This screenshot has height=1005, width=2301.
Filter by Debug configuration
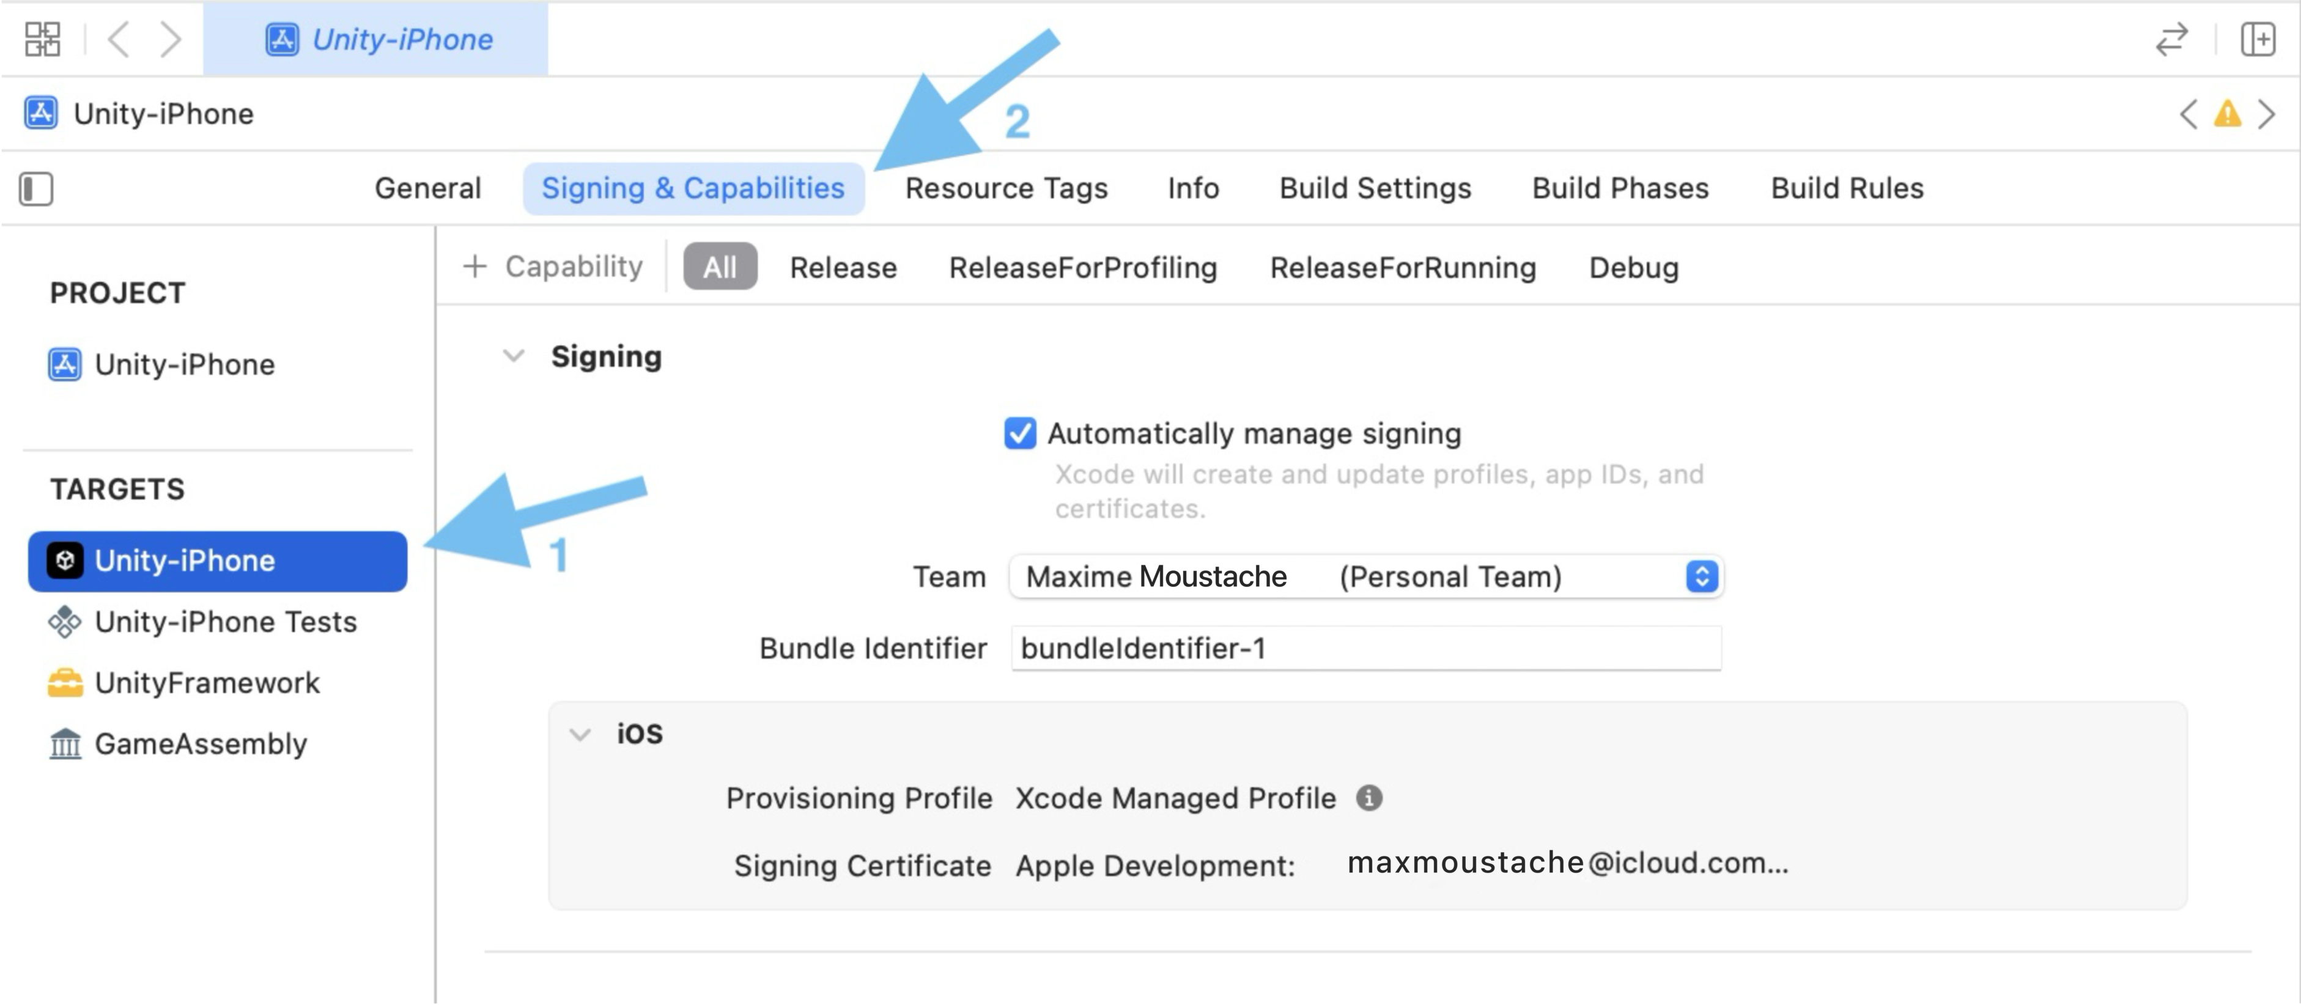[1634, 267]
